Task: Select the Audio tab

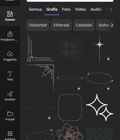Action: (96, 9)
